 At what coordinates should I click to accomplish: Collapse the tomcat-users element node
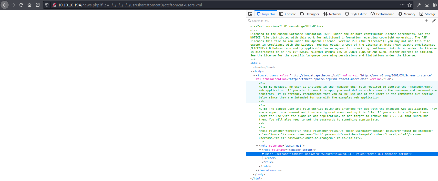254,76
